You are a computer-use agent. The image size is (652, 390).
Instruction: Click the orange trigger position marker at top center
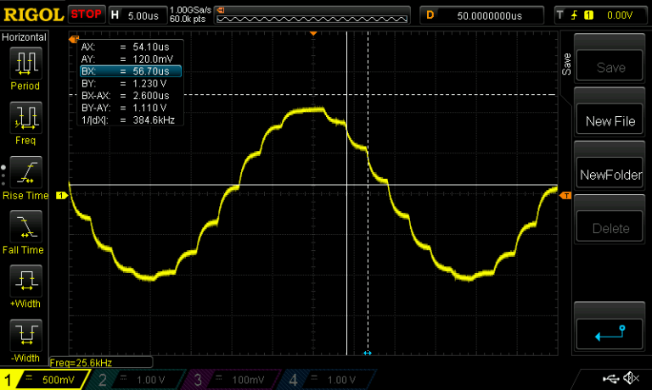(x=313, y=33)
